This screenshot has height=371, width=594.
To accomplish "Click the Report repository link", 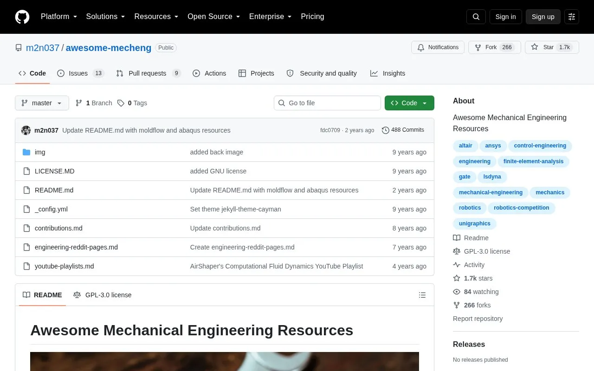I will pos(478,319).
